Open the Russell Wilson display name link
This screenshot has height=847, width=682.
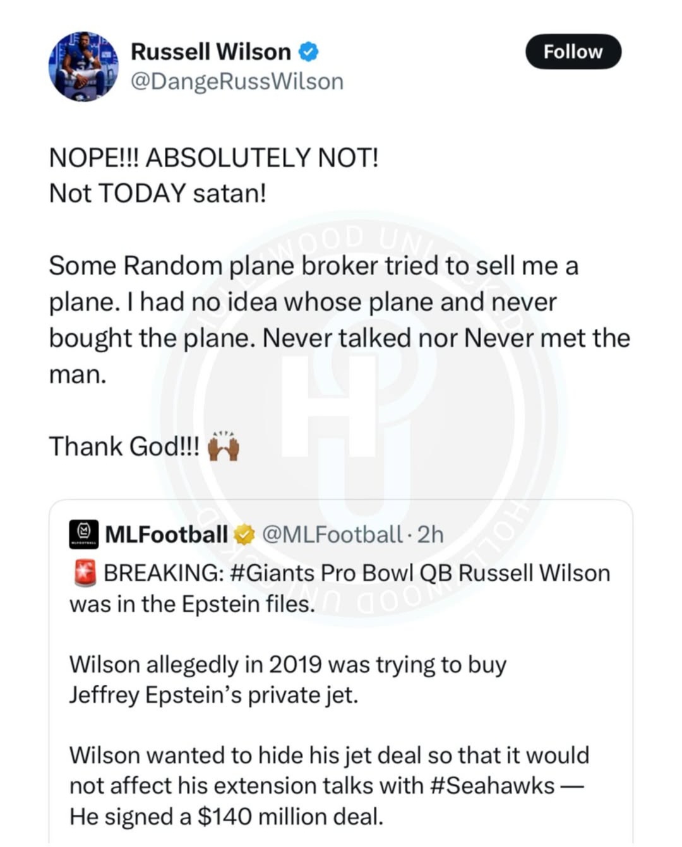[210, 52]
